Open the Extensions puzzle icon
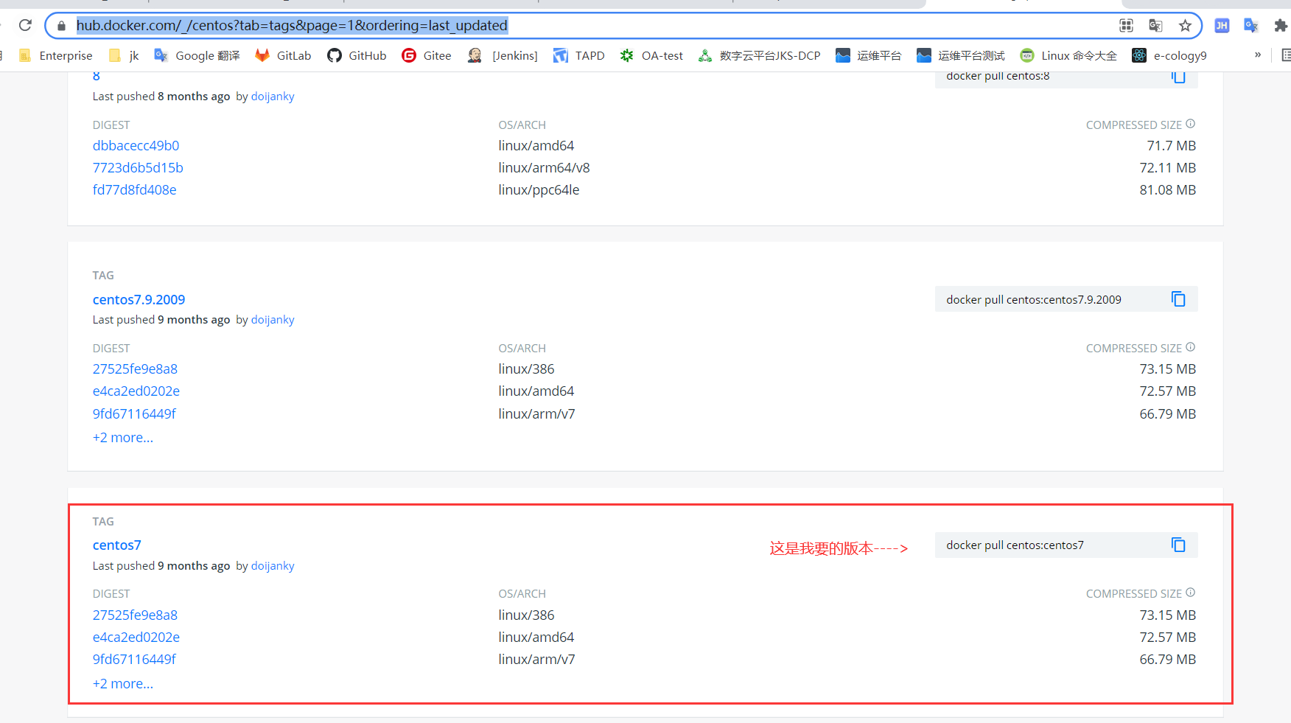Screen dimensions: 1291x723 tap(1281, 26)
